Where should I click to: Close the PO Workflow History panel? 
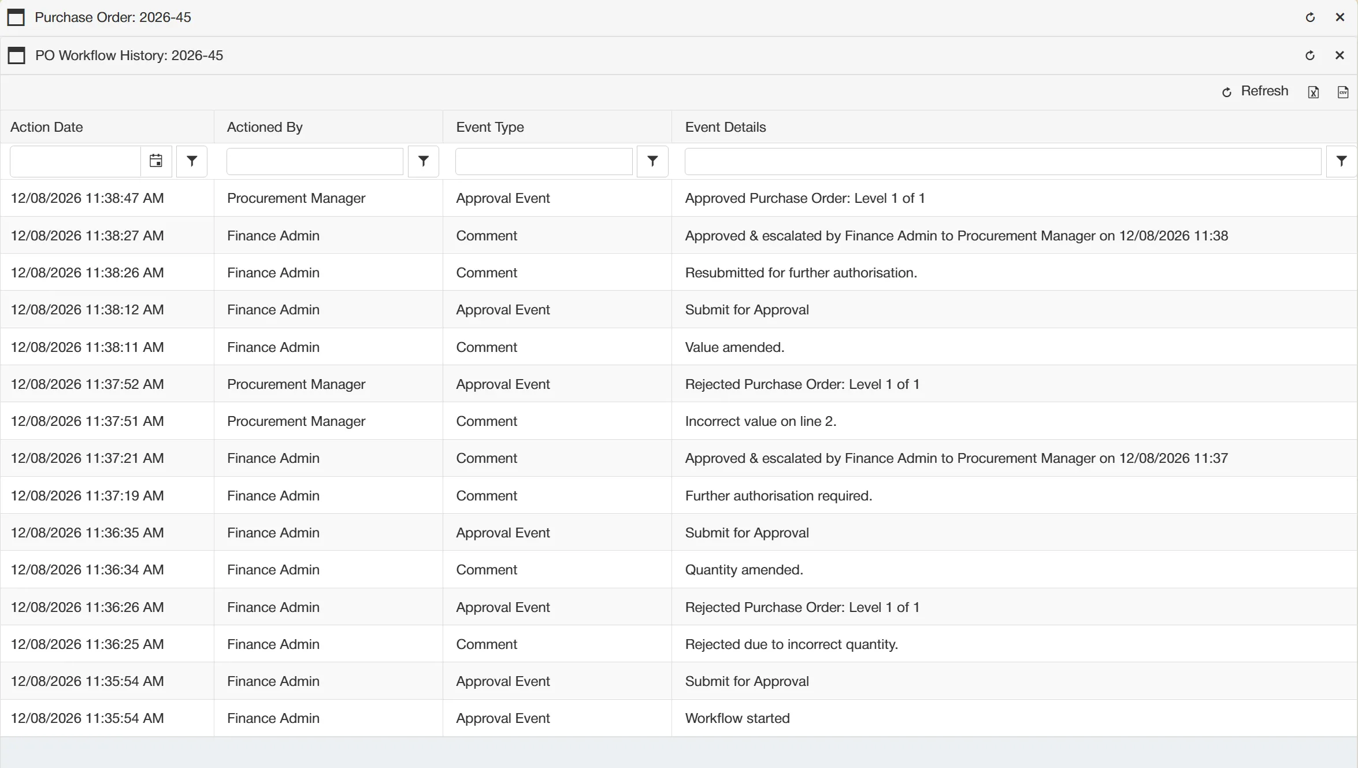coord(1340,55)
